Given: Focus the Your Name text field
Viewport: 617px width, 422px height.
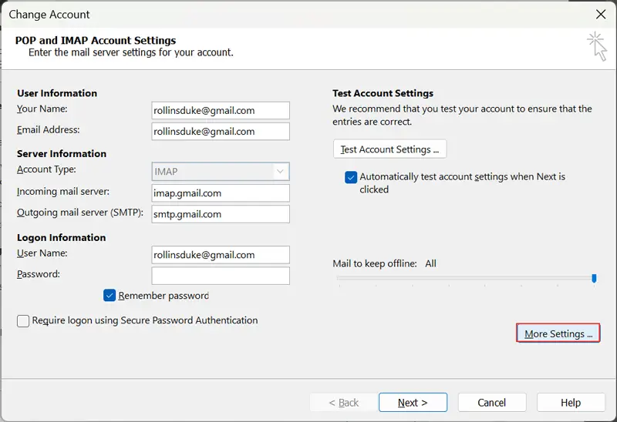Looking at the screenshot, I should (x=221, y=111).
